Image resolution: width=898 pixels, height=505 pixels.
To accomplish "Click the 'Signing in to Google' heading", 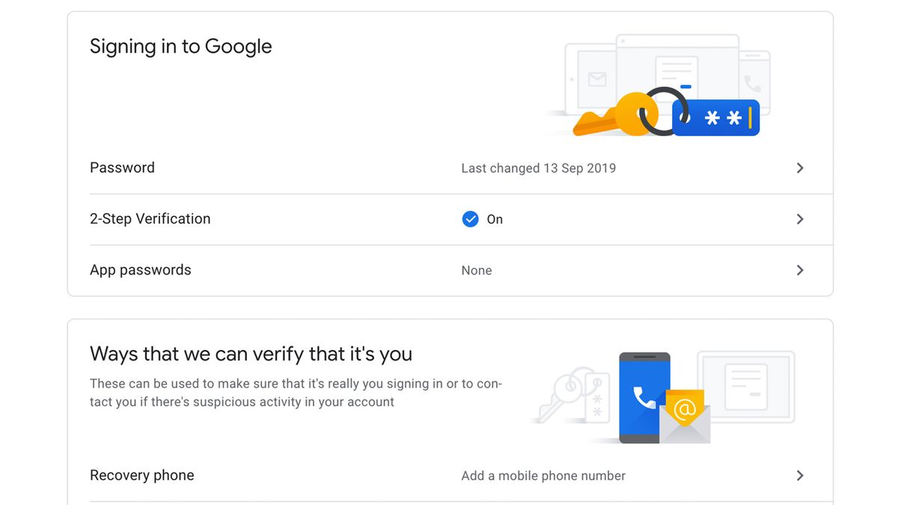I will coord(180,46).
